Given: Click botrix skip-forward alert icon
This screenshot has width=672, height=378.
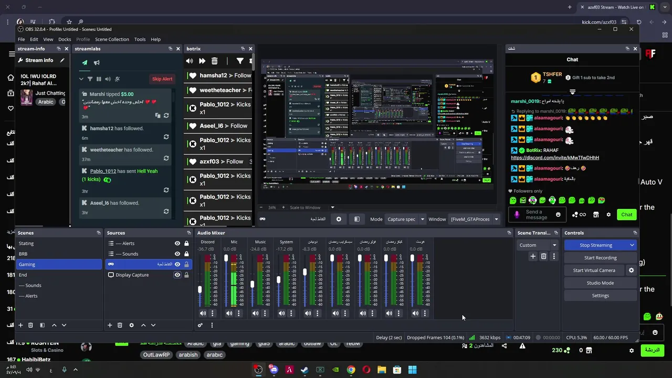Looking at the screenshot, I should 202,61.
